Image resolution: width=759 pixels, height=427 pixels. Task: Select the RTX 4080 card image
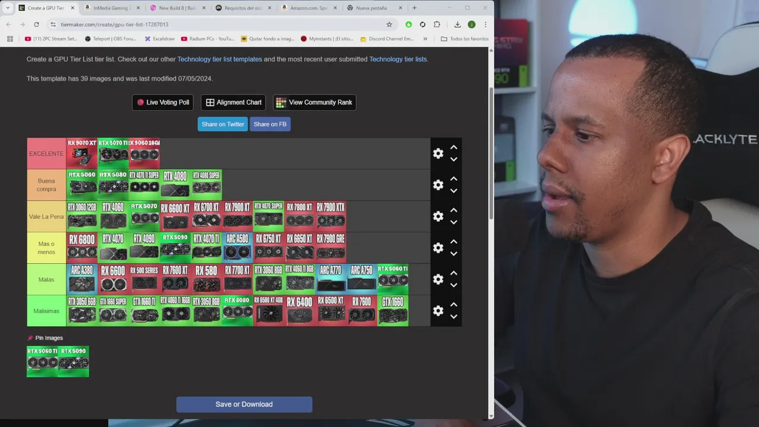click(x=175, y=185)
